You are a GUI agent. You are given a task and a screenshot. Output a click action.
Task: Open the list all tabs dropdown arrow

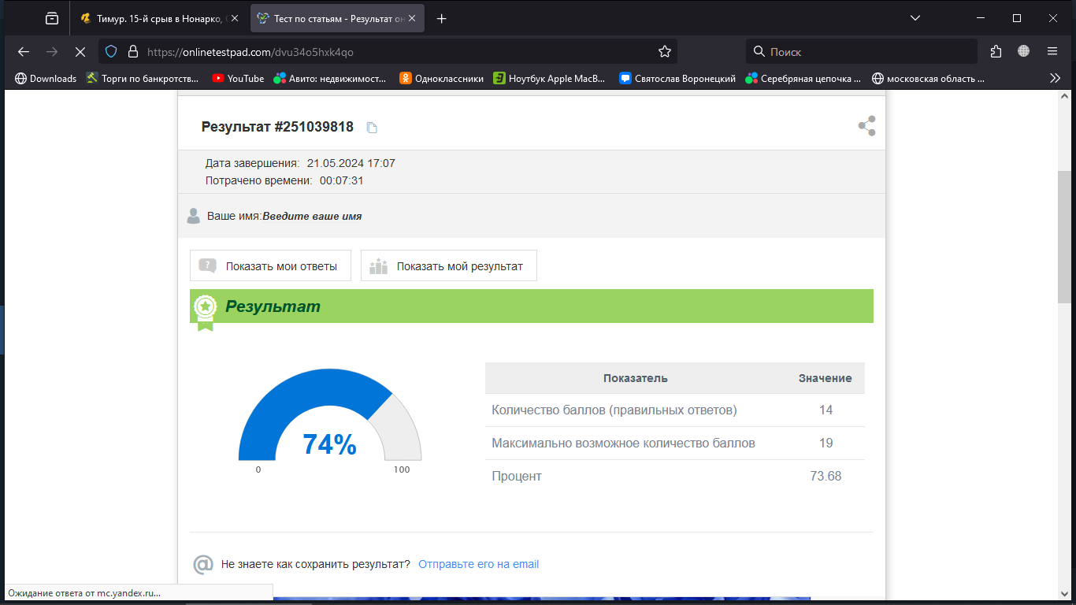coord(915,18)
